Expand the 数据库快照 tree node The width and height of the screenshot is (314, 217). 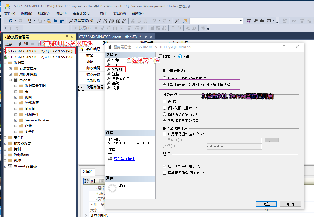tap(10, 74)
